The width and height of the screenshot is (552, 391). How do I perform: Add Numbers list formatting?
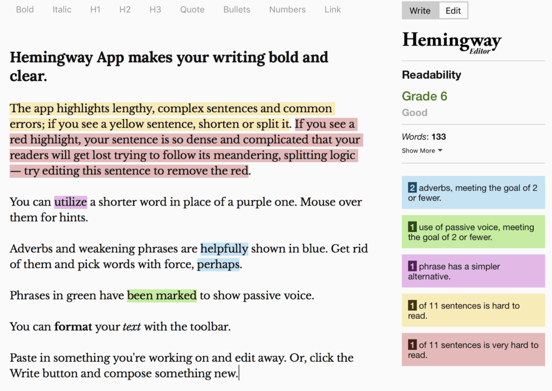pos(287,10)
